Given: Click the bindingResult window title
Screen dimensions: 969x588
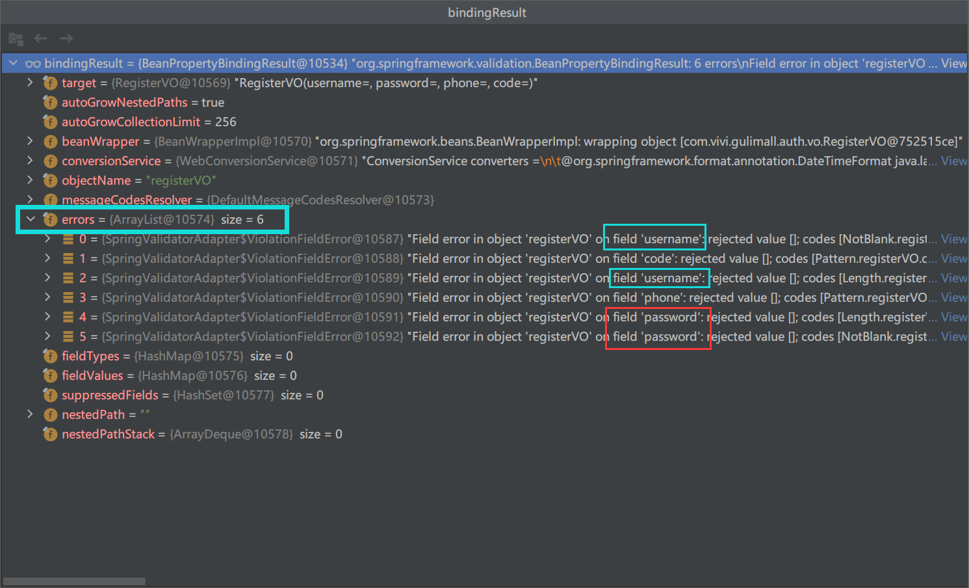Looking at the screenshot, I should [x=487, y=12].
